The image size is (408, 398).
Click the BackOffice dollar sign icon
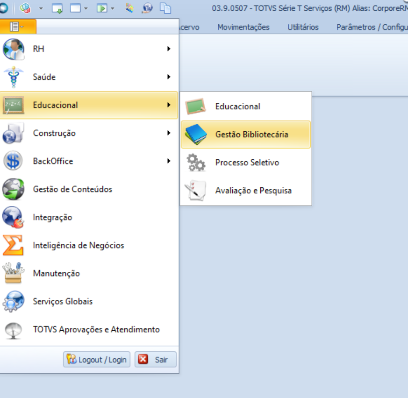coord(13,161)
